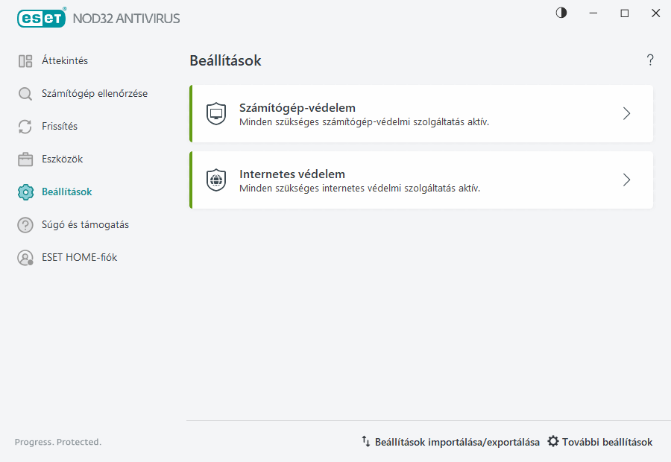
Task: Click the ESET HOME-fiók account icon
Action: pyautogui.click(x=25, y=257)
